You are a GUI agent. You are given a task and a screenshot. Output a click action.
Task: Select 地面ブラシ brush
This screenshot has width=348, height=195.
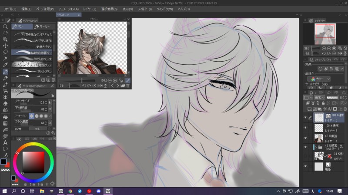click(x=32, y=65)
